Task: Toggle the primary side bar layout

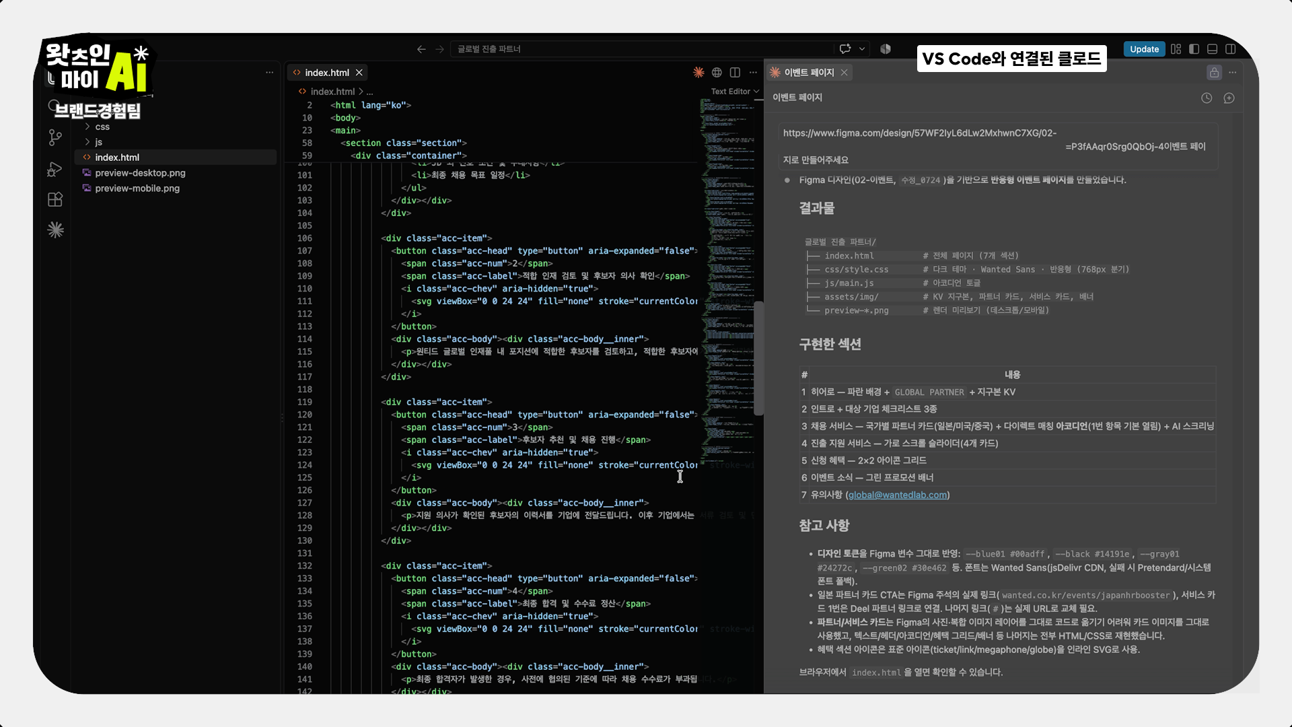Action: point(1194,49)
